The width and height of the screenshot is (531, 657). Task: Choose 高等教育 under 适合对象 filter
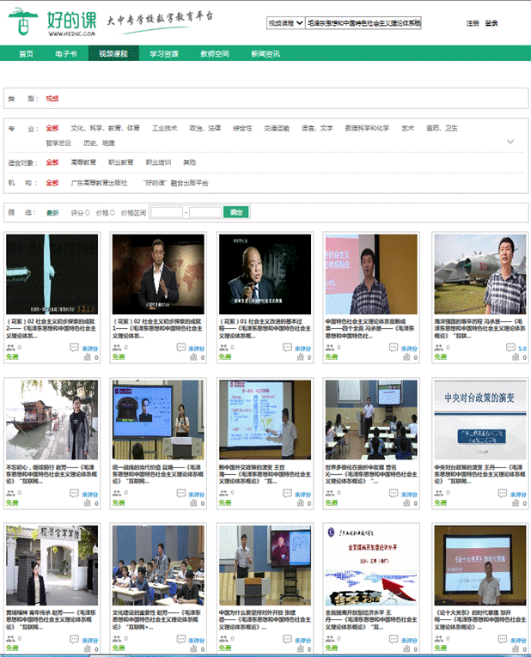83,162
